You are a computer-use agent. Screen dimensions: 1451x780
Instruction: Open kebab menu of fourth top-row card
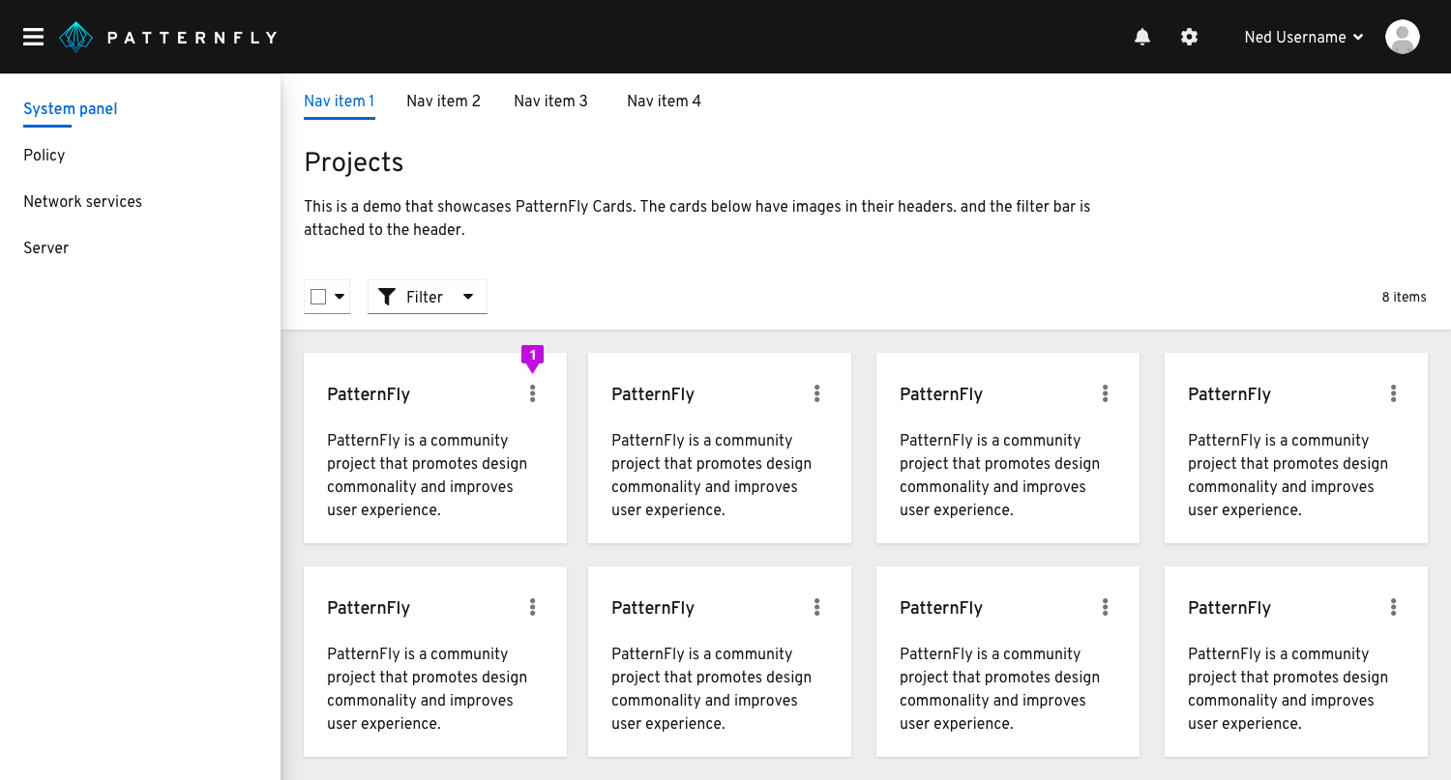pyautogui.click(x=1394, y=393)
